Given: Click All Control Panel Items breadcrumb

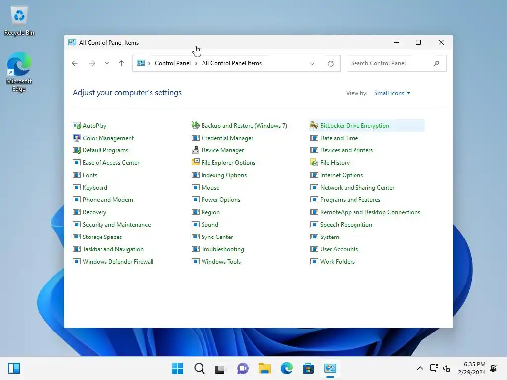Looking at the screenshot, I should tap(232, 63).
